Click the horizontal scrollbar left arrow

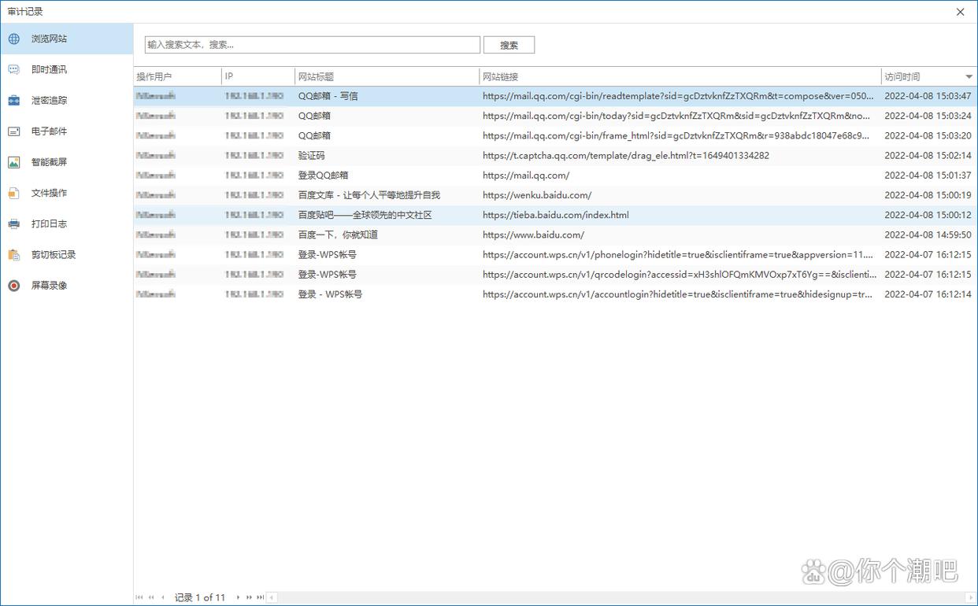(x=272, y=597)
